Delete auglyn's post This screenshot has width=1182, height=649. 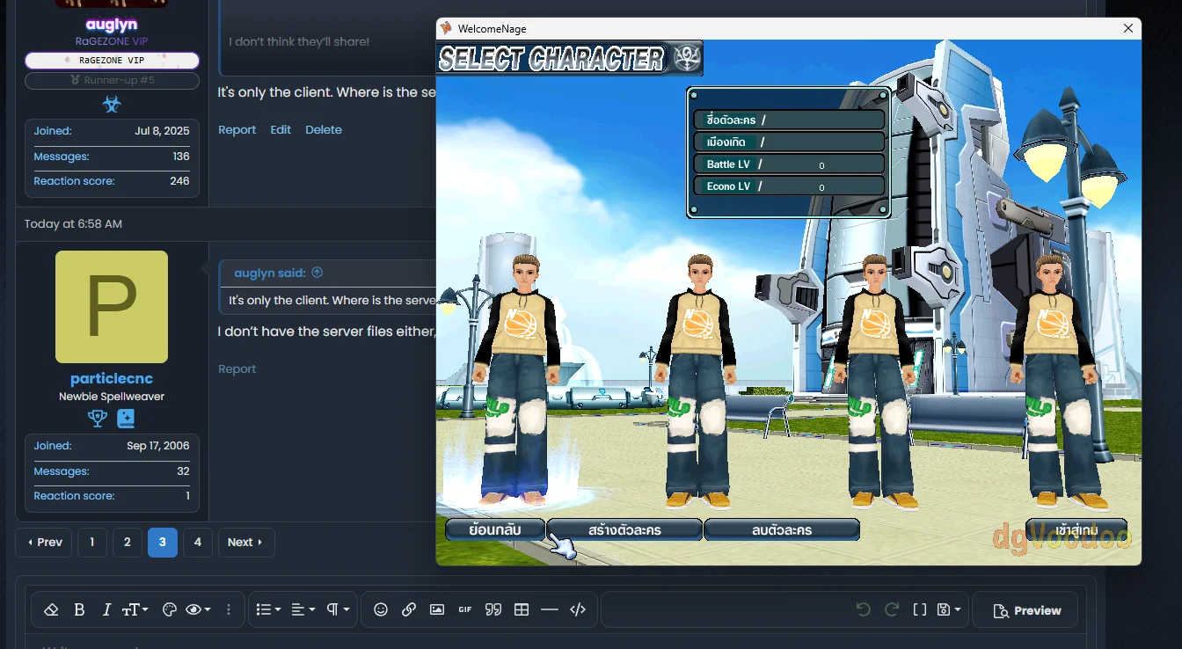tap(324, 129)
